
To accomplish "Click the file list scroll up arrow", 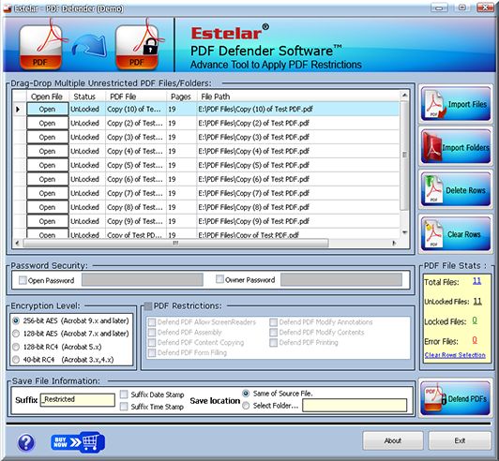I will click(404, 95).
